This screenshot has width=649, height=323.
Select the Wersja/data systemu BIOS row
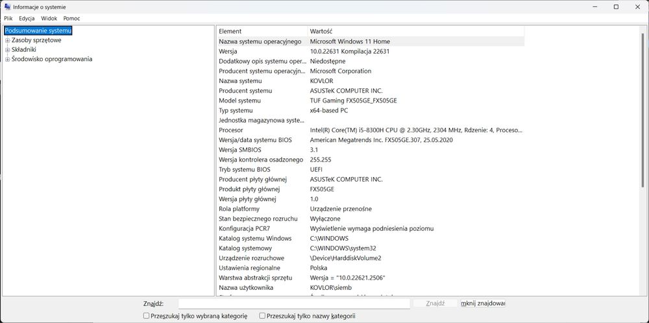click(x=371, y=140)
